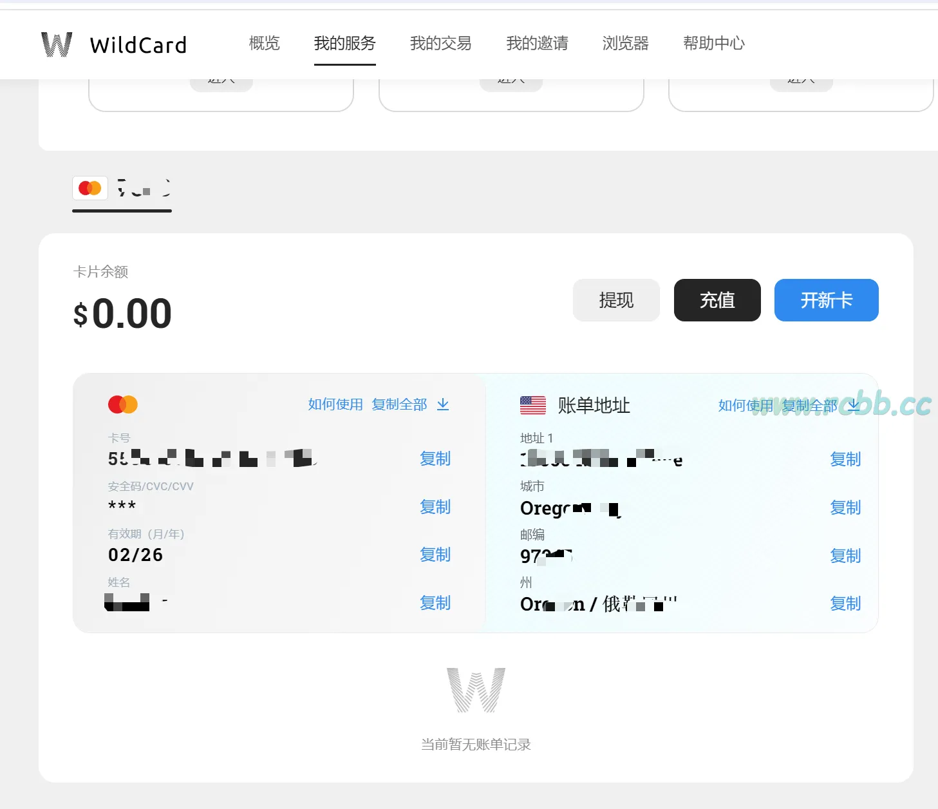938x809 pixels.
Task: Select the Mastercard card tab
Action: 122,189
